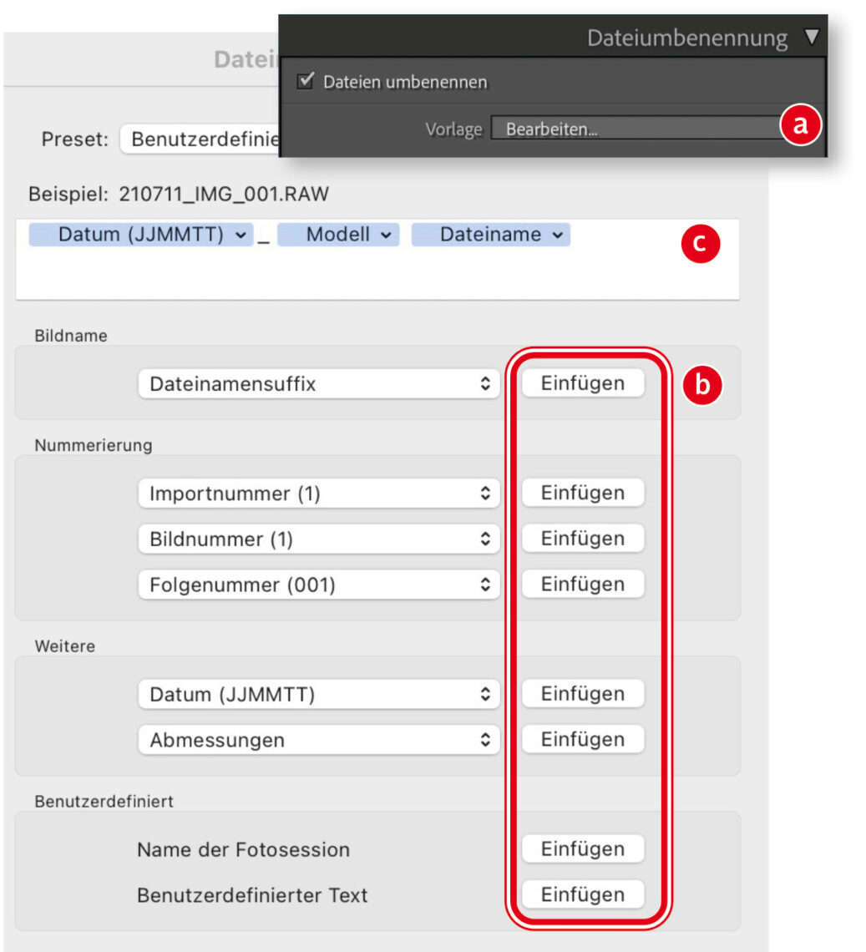This screenshot has height=952, width=866.
Task: Open the Abmessungen dropdown
Action: tap(318, 740)
